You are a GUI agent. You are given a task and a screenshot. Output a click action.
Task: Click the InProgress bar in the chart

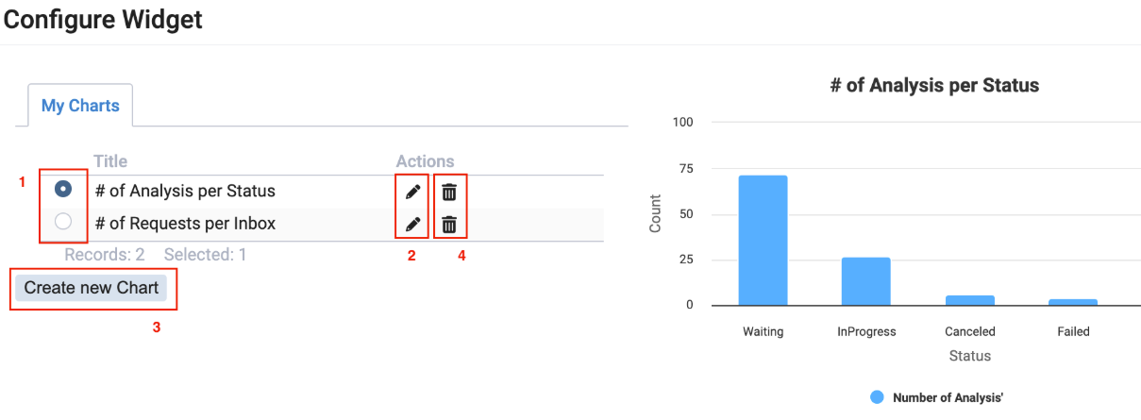(x=865, y=281)
